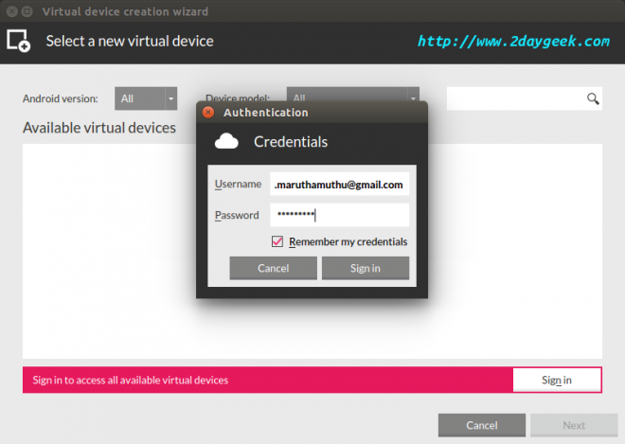Click the cloud icon beside Credentials
Screen dimensions: 625x444
(227, 142)
